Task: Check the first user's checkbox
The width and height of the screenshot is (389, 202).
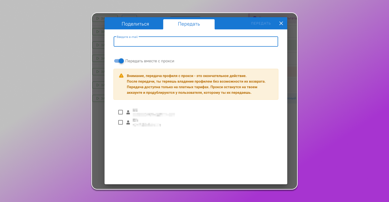Action: coord(120,112)
